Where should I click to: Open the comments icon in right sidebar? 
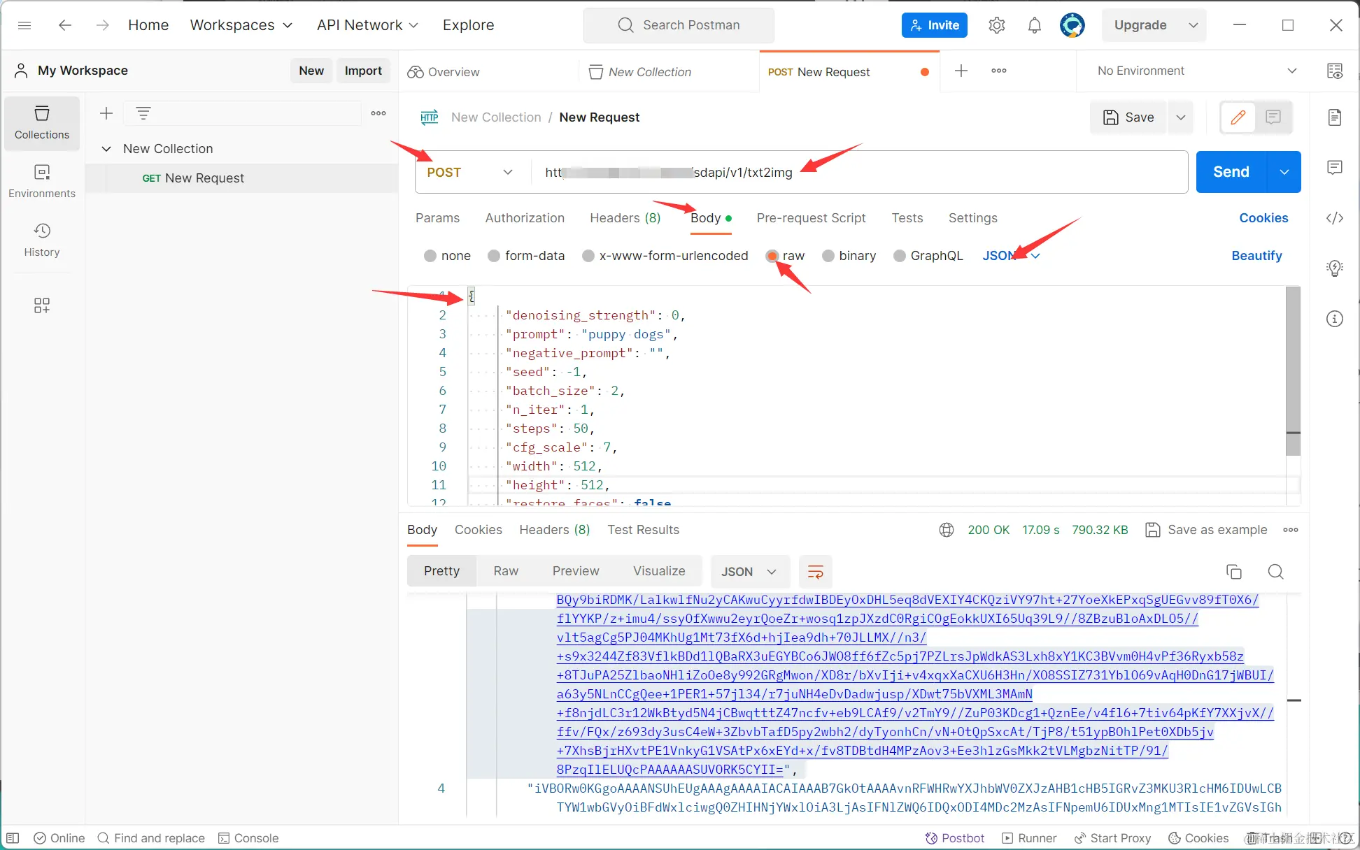point(1335,167)
